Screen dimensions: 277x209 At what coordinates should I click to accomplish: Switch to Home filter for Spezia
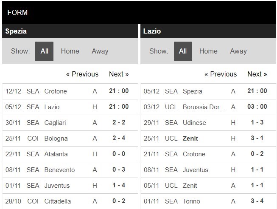pos(70,51)
